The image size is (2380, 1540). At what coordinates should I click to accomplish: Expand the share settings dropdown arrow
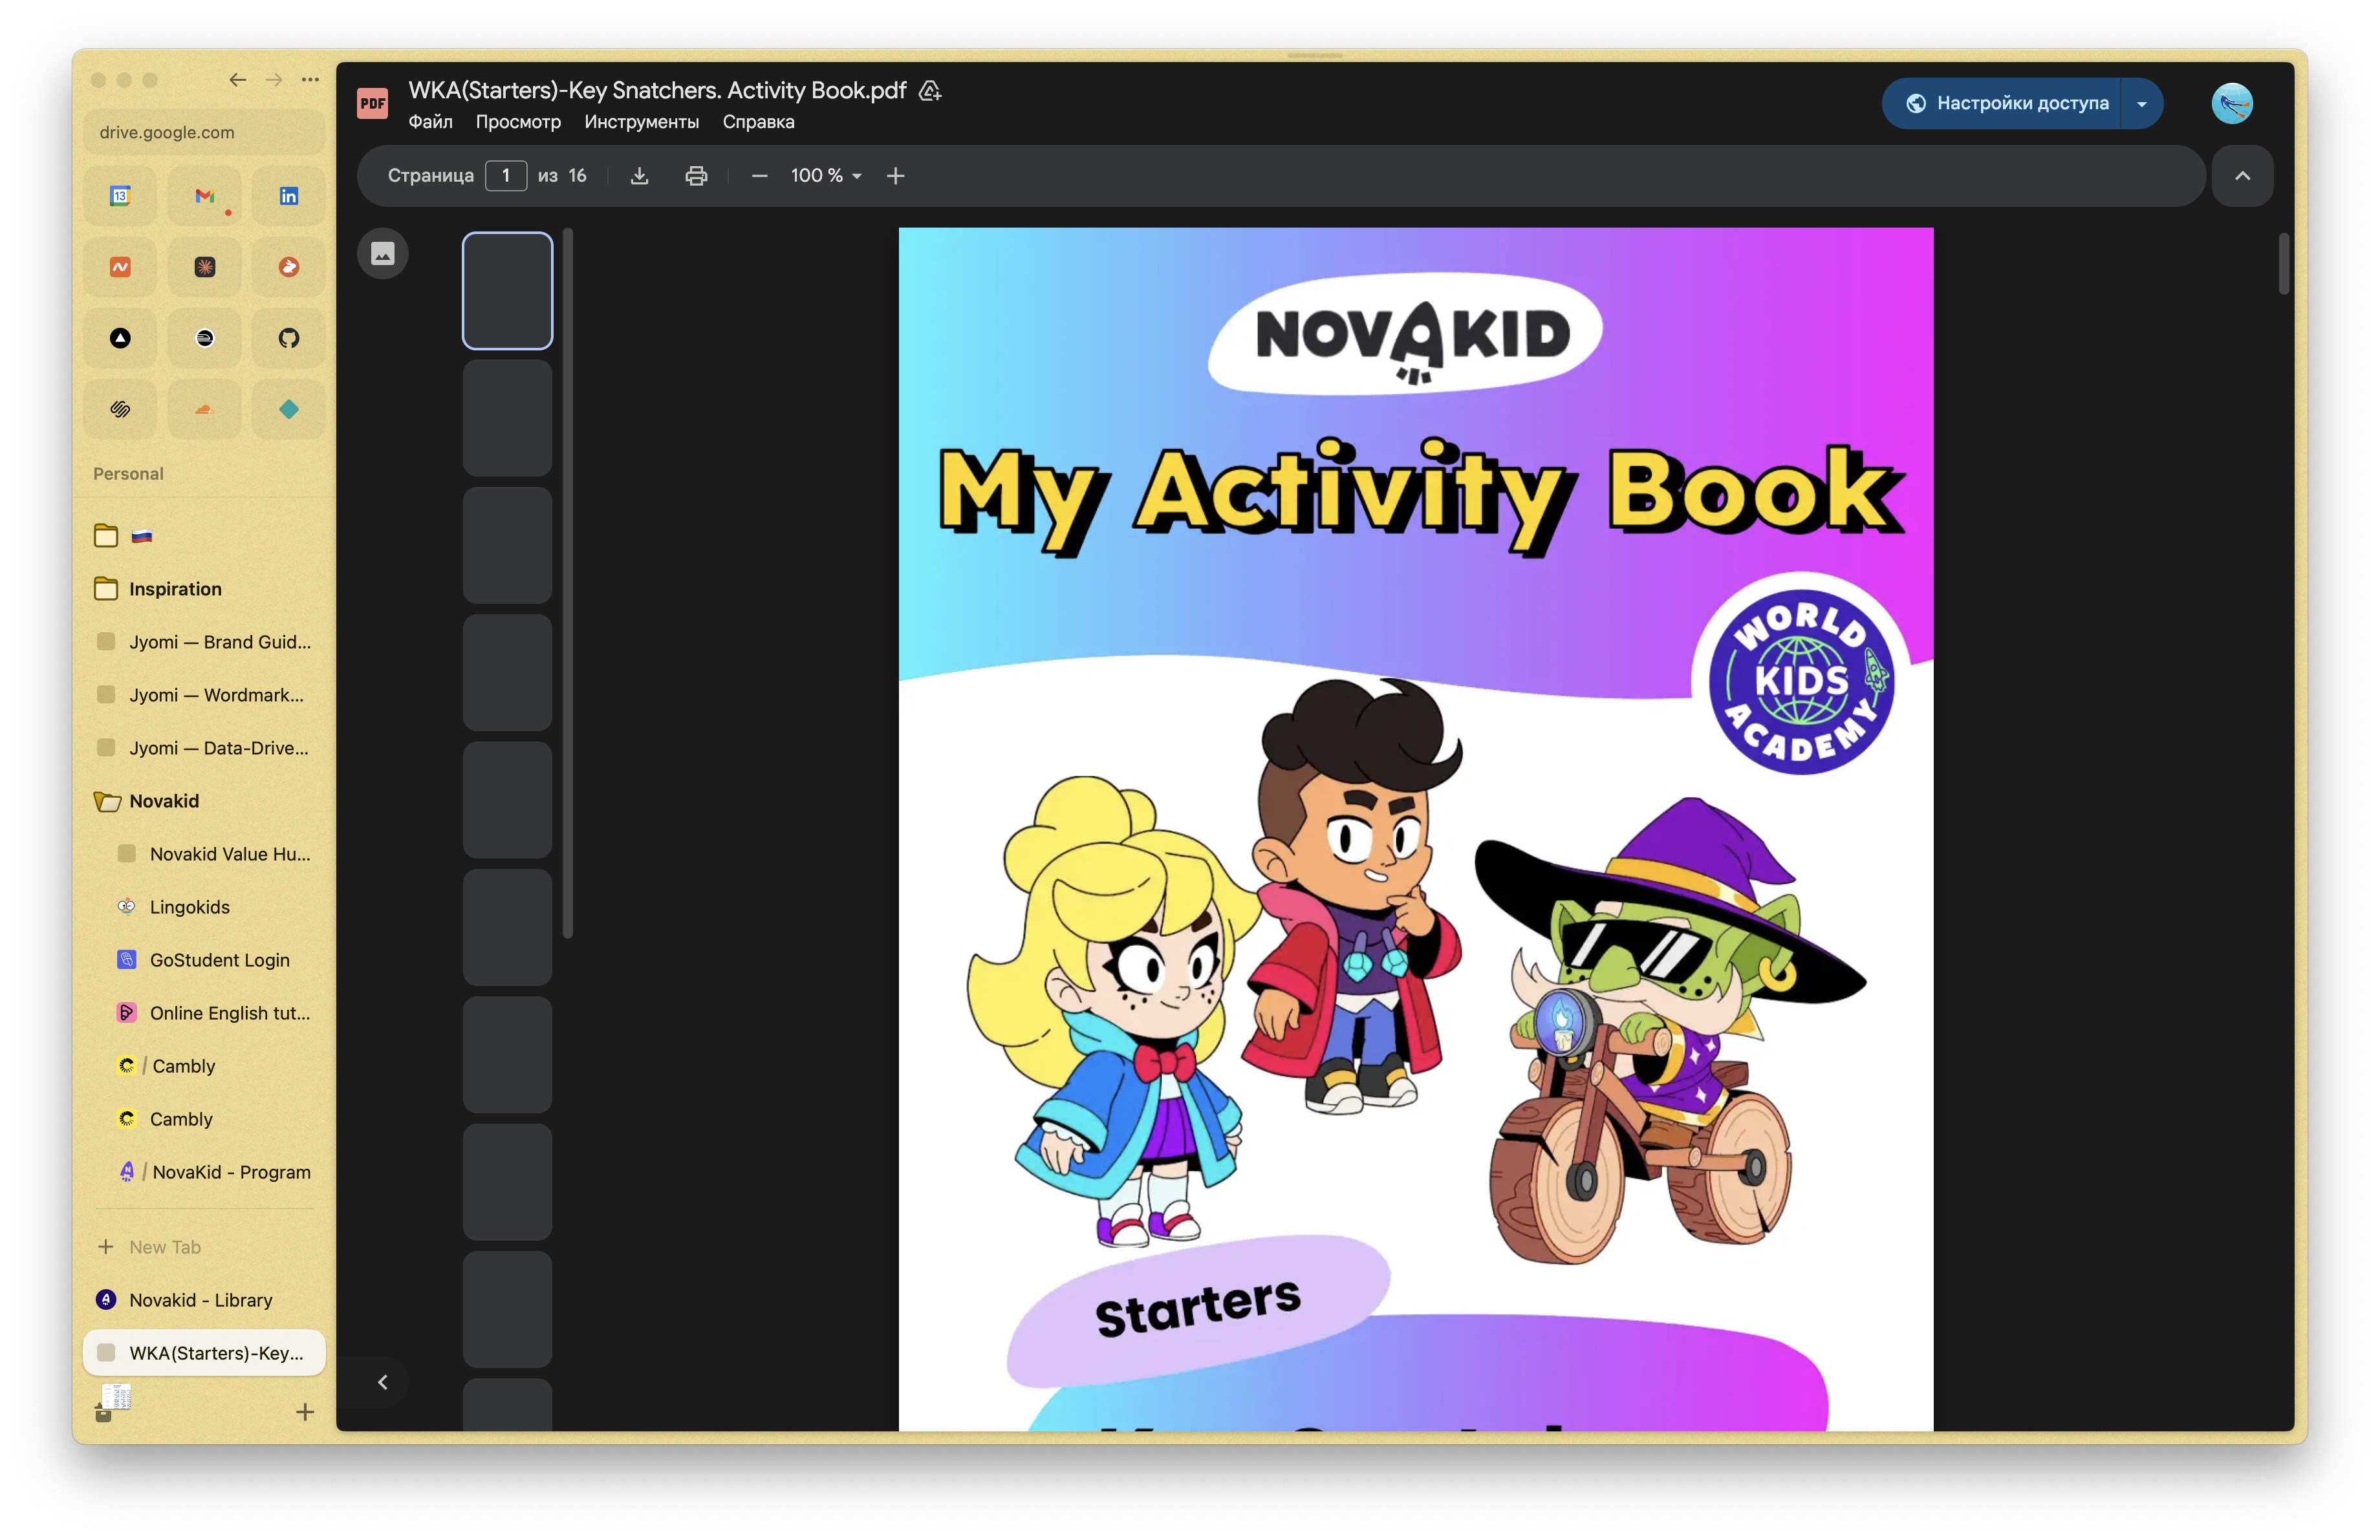(x=2141, y=104)
